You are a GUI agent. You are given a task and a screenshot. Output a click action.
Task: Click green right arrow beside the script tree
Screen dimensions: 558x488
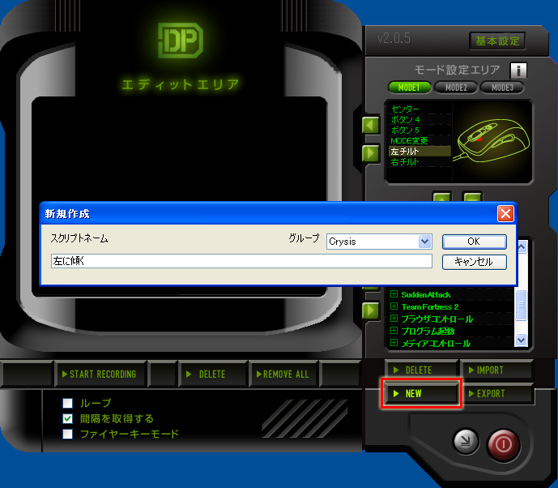[371, 310]
